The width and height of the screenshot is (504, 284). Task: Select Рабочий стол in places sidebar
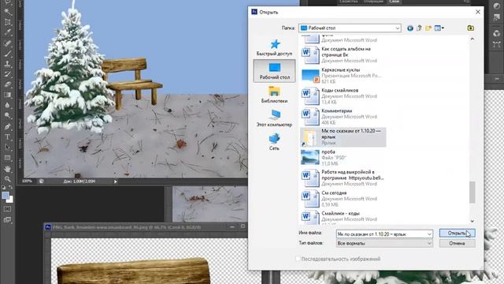click(275, 71)
